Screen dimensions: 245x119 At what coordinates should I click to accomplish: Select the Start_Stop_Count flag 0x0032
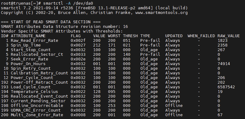click(78, 50)
